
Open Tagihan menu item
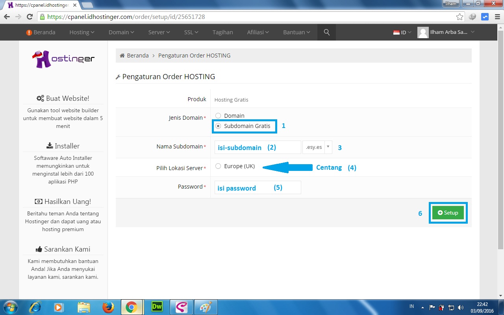[223, 32]
